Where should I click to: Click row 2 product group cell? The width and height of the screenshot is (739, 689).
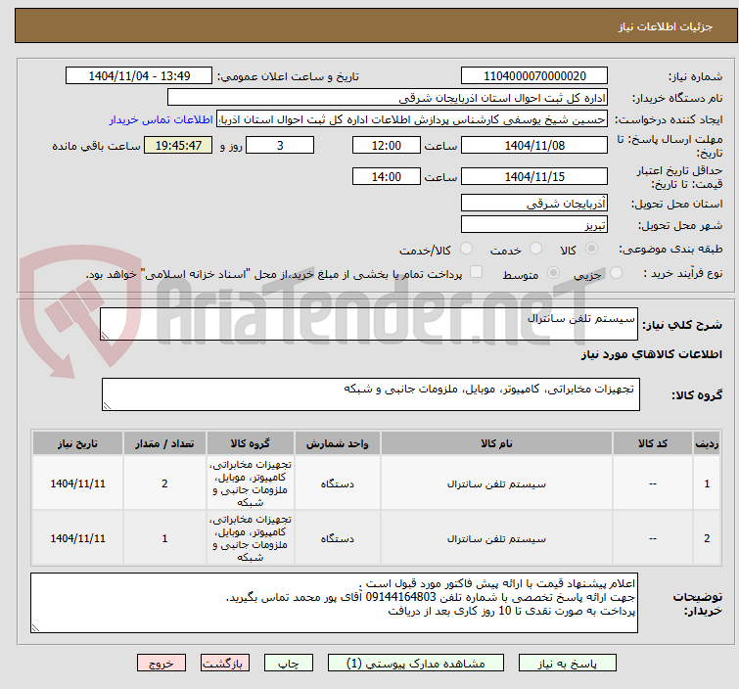point(251,538)
